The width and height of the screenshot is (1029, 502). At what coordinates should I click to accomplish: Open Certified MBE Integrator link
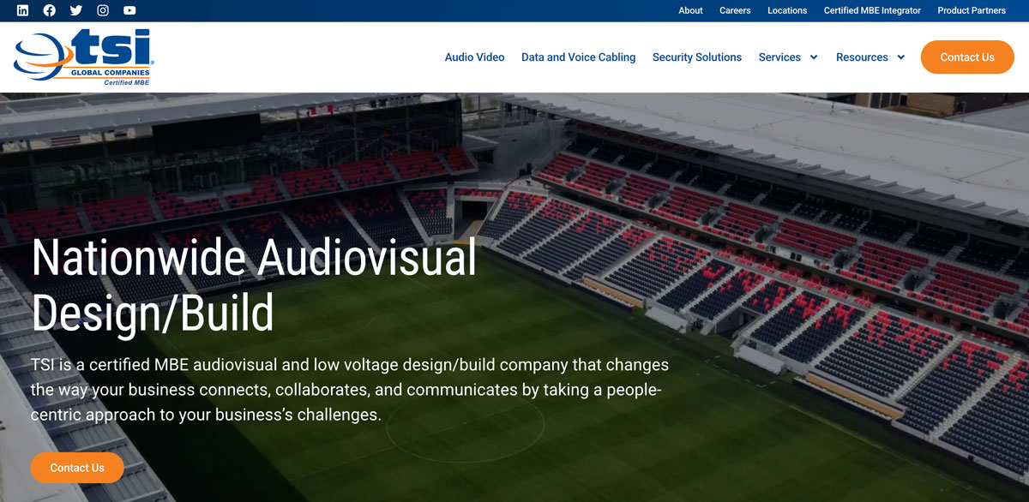tap(872, 10)
